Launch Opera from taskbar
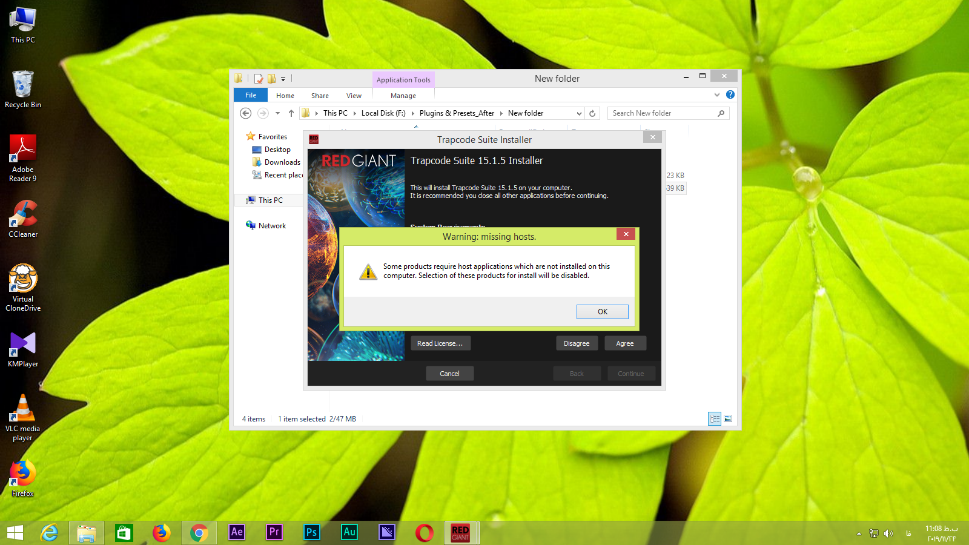Screen dimensions: 969x545 [425, 533]
